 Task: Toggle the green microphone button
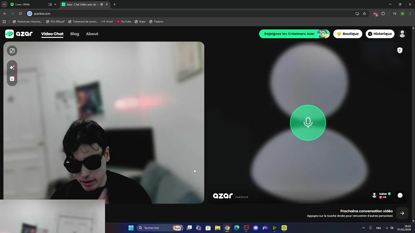[308, 123]
